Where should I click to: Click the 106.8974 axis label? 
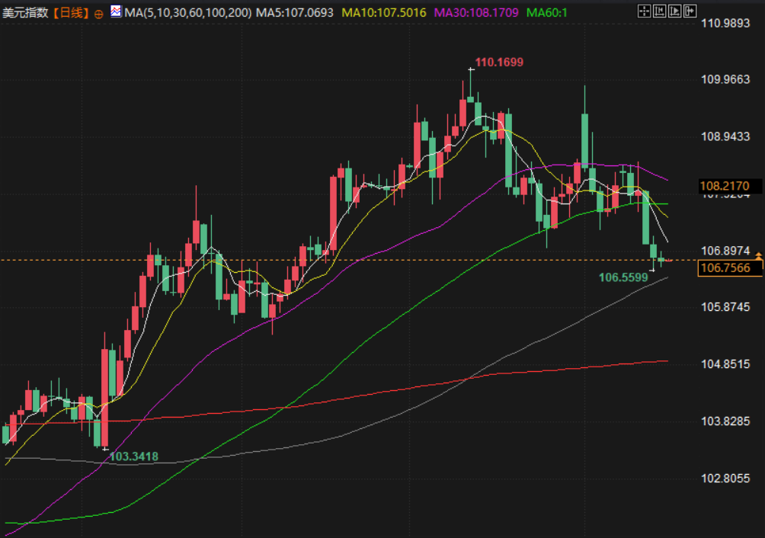point(725,251)
